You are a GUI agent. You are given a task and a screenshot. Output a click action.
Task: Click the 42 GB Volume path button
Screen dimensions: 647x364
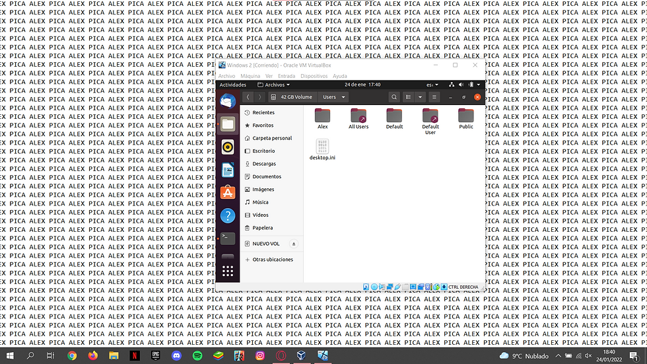pos(292,97)
